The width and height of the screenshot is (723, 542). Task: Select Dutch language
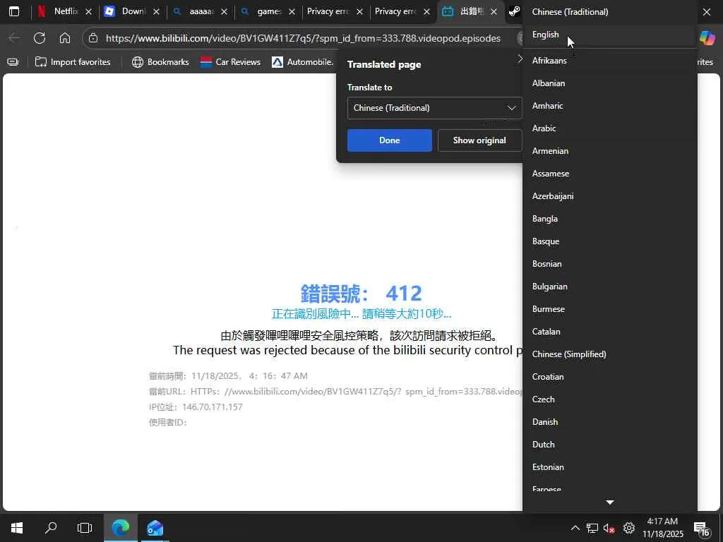(x=609, y=445)
